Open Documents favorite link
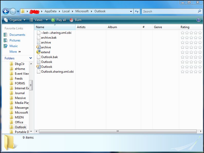204x153 pixels. [17, 35]
